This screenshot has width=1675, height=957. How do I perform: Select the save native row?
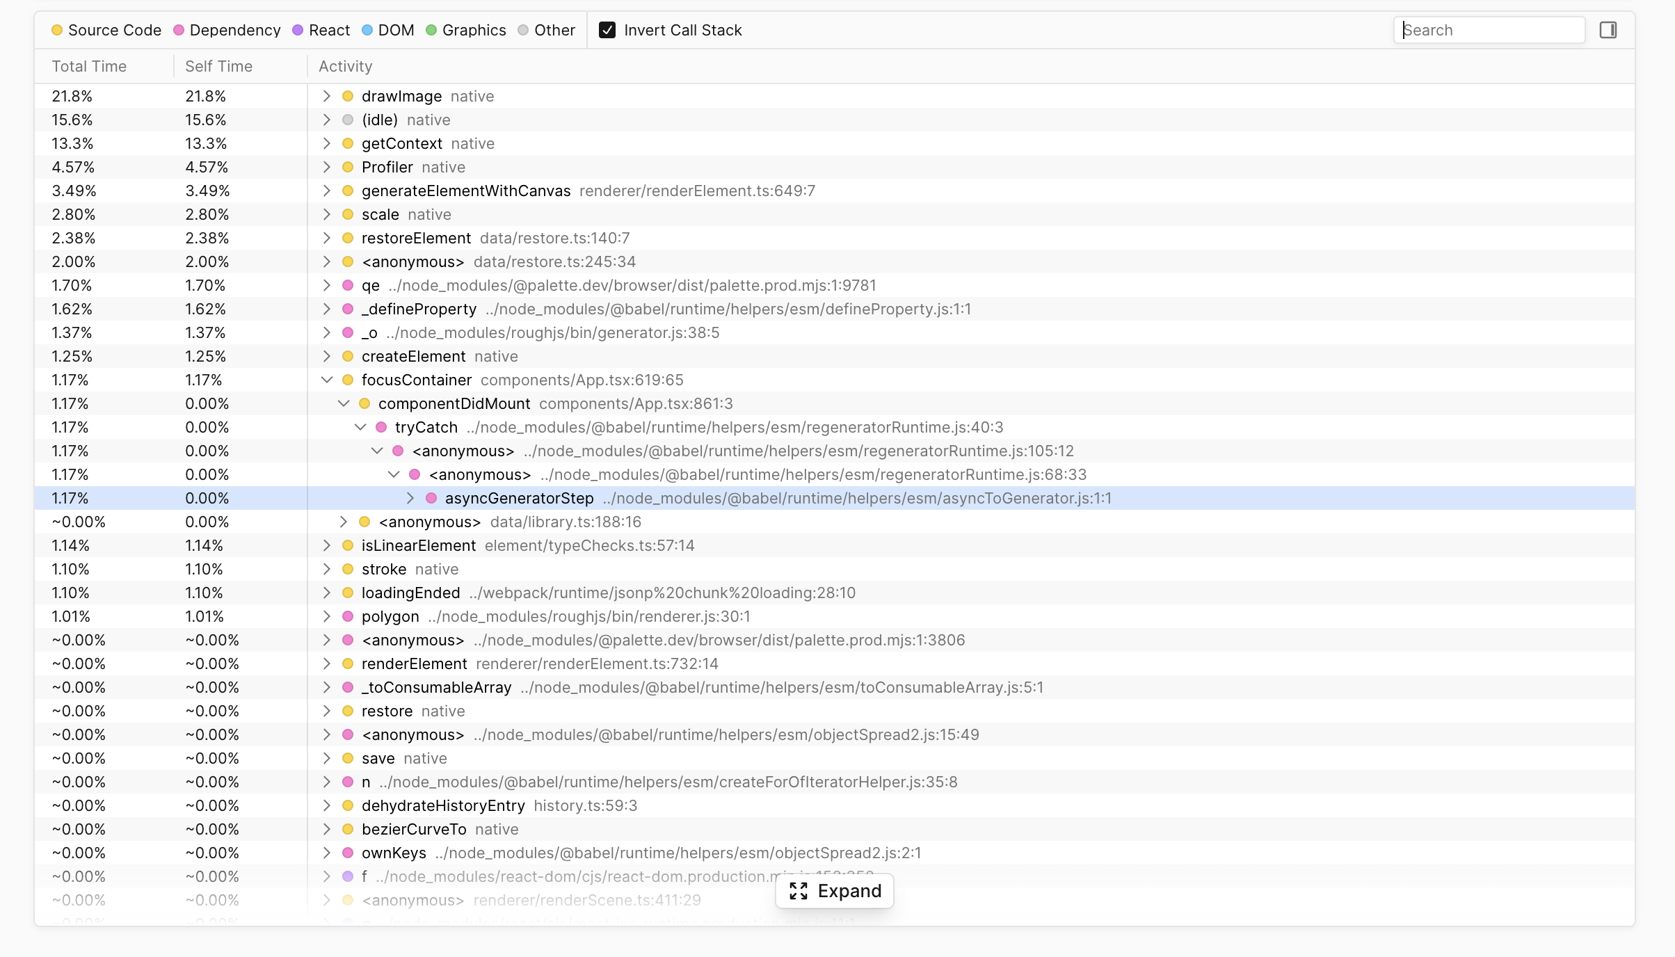pyautogui.click(x=835, y=758)
